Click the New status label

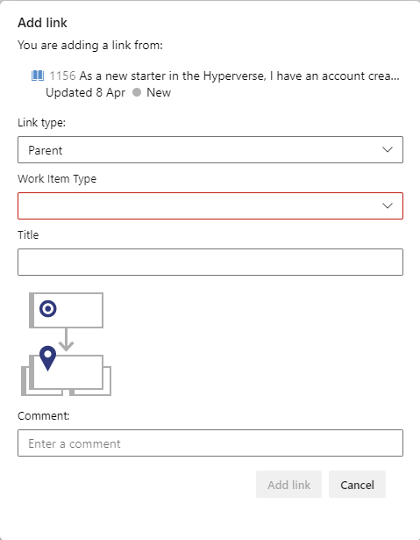159,92
